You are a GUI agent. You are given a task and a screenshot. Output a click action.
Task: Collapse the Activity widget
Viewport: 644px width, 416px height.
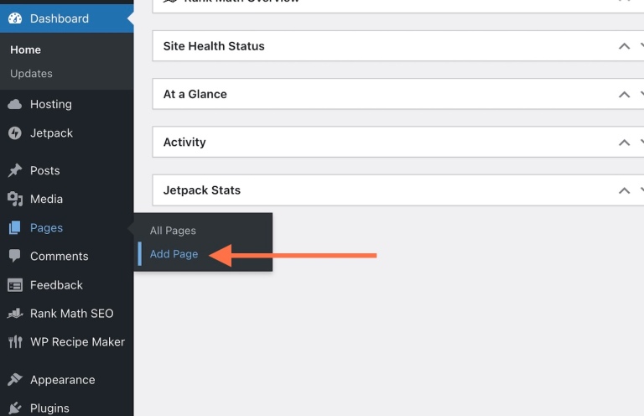[624, 143]
